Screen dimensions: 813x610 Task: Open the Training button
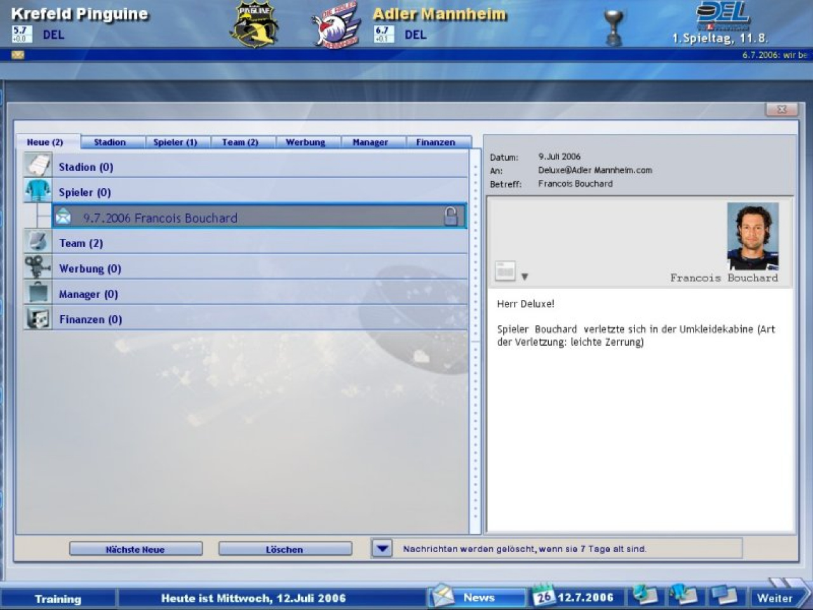58,598
